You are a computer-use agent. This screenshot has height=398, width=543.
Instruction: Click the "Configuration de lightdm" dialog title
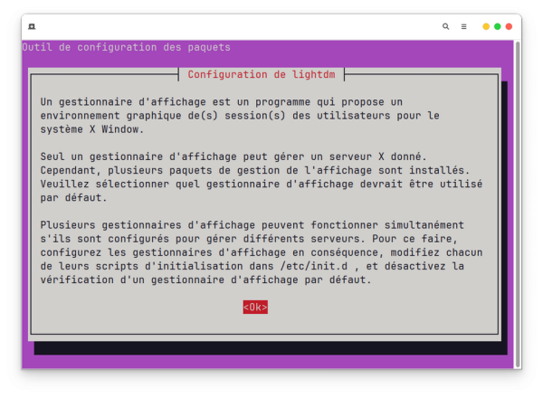pyautogui.click(x=262, y=74)
